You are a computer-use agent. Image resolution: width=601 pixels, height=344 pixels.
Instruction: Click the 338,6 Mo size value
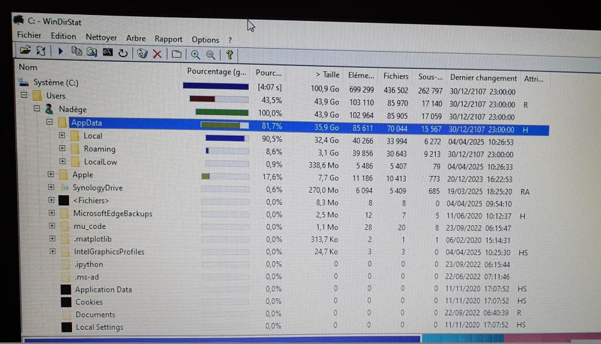(323, 165)
